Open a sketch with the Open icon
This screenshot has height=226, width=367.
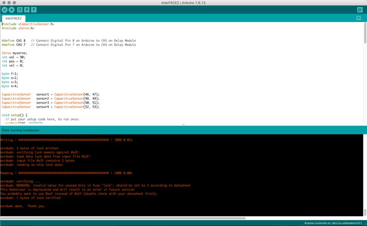coord(27,10)
